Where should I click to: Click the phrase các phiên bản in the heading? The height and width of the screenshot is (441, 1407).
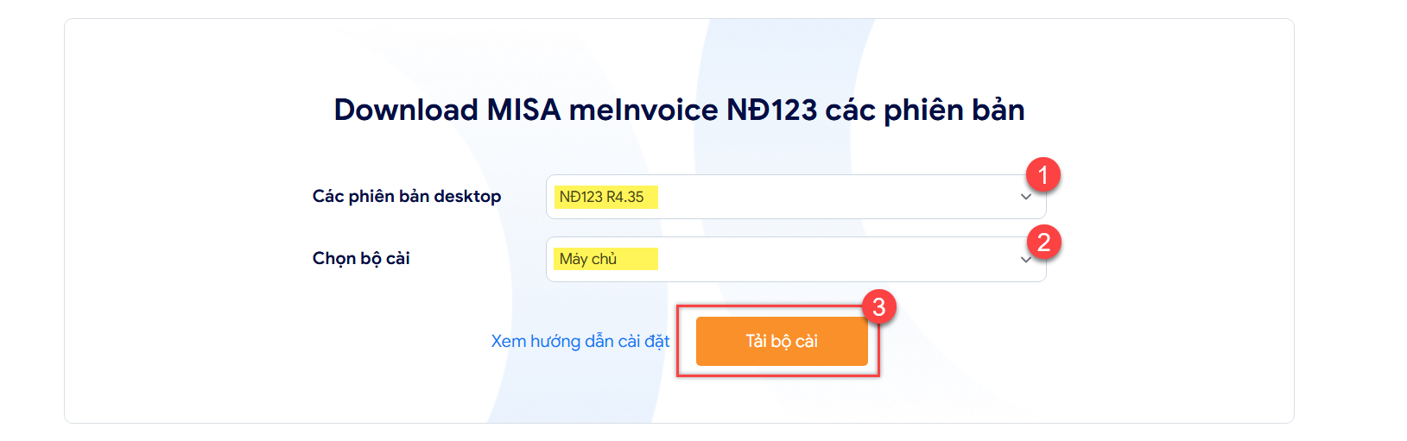click(925, 110)
